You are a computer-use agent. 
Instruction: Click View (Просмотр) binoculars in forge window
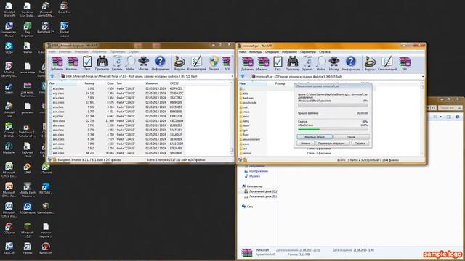click(x=102, y=63)
